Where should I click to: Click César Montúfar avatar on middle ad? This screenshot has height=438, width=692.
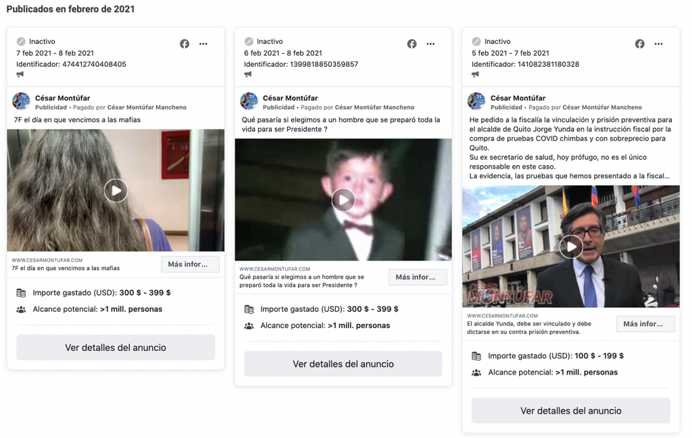coord(249,102)
